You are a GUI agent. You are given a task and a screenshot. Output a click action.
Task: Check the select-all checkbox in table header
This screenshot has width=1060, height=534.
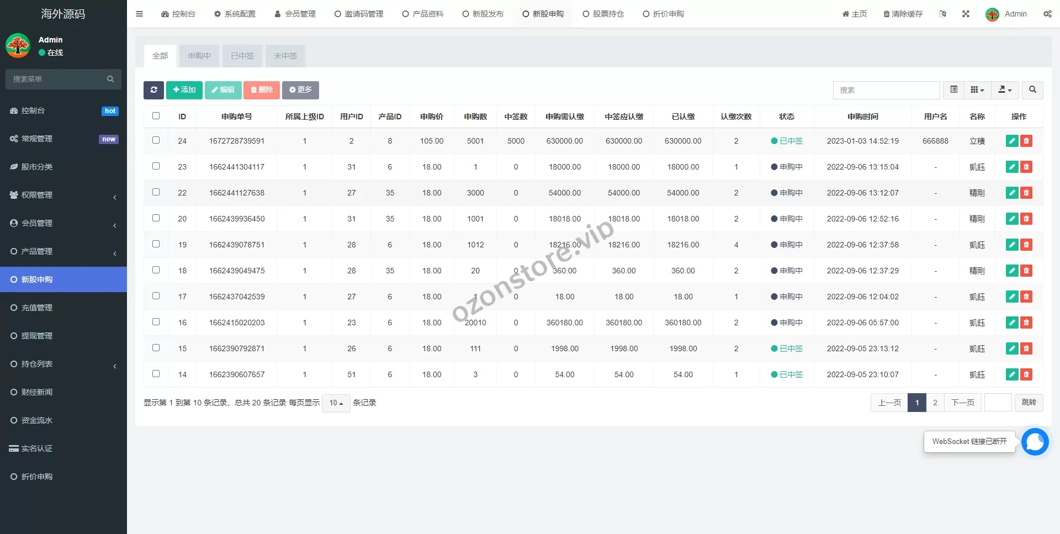[156, 116]
